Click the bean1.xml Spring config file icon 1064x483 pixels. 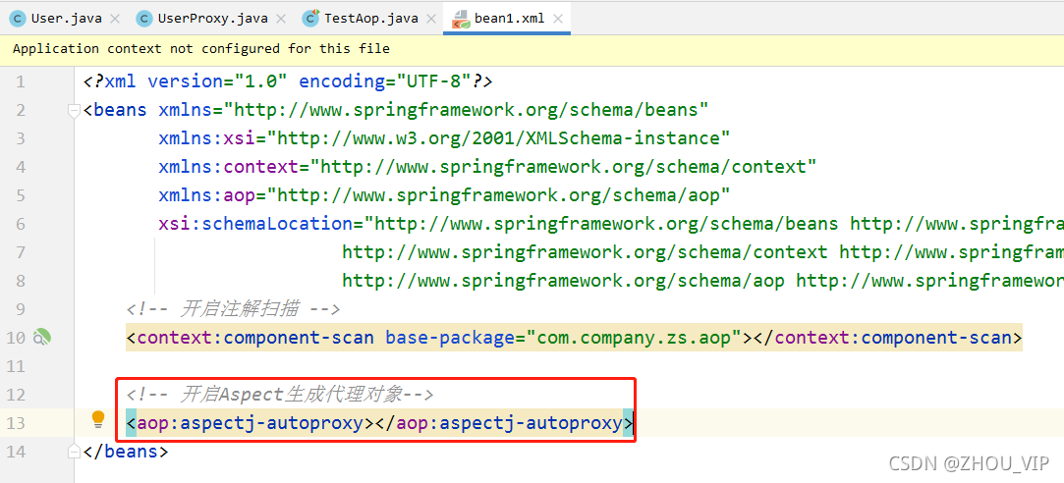(x=462, y=19)
